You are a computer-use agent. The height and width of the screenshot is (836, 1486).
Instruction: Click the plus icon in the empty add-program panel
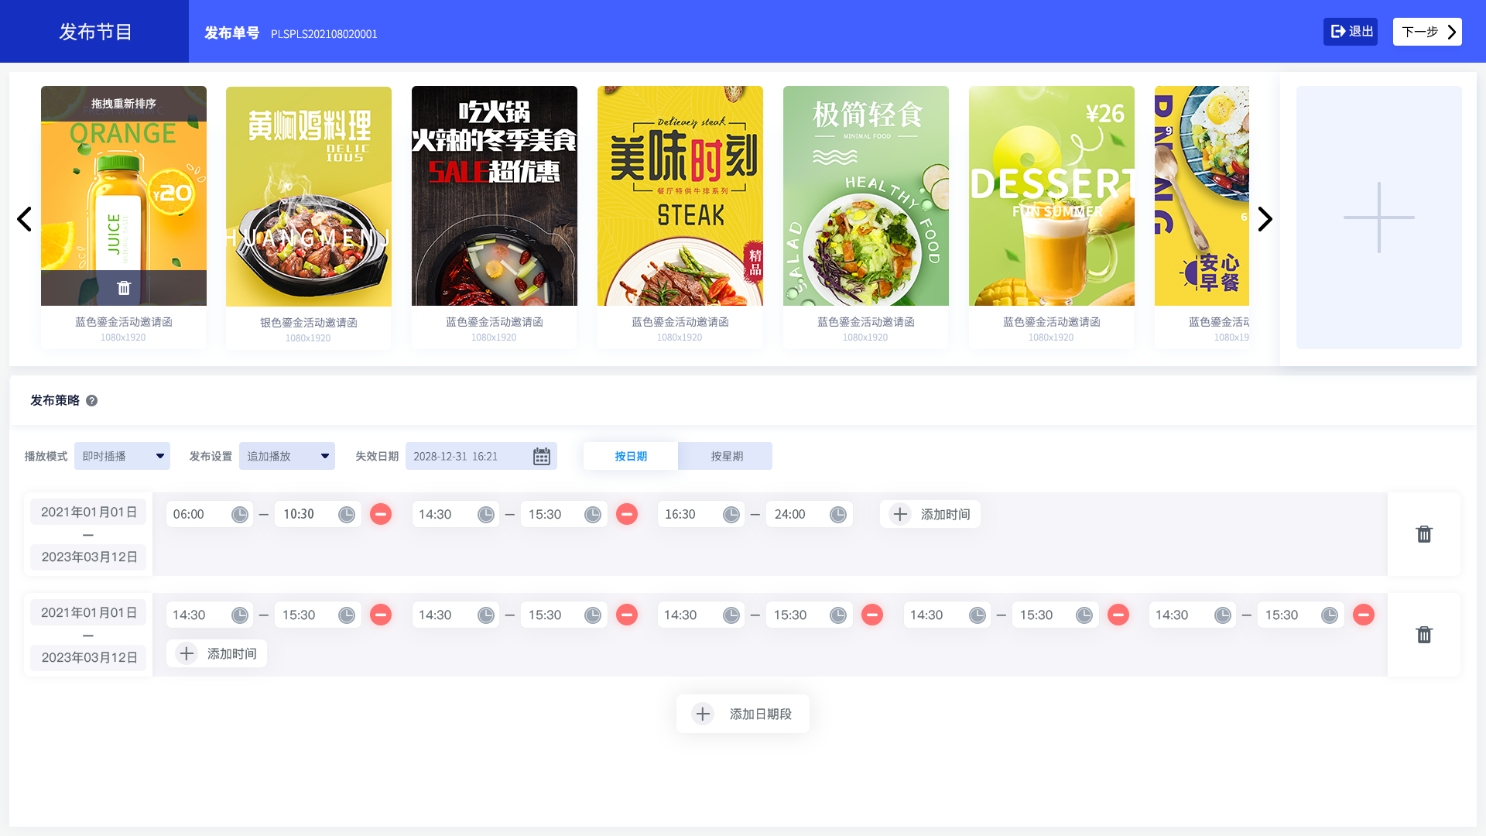point(1378,218)
